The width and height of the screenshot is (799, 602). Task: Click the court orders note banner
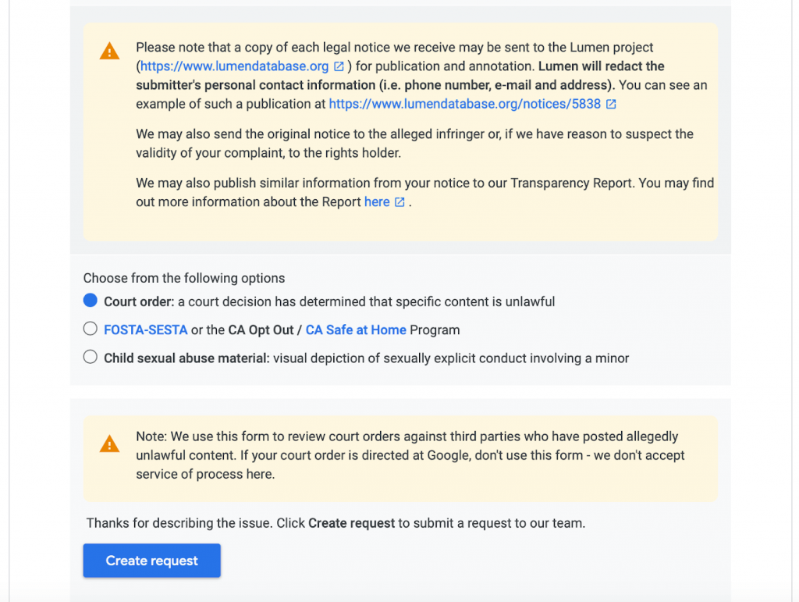point(400,457)
